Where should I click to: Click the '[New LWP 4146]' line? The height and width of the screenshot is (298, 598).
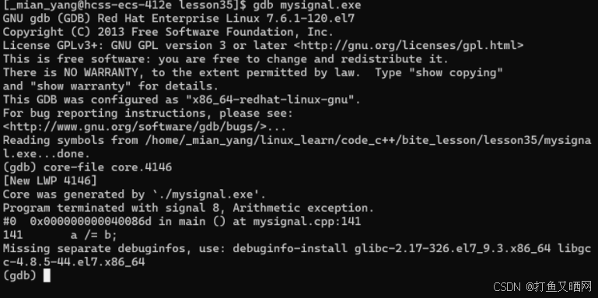point(50,181)
